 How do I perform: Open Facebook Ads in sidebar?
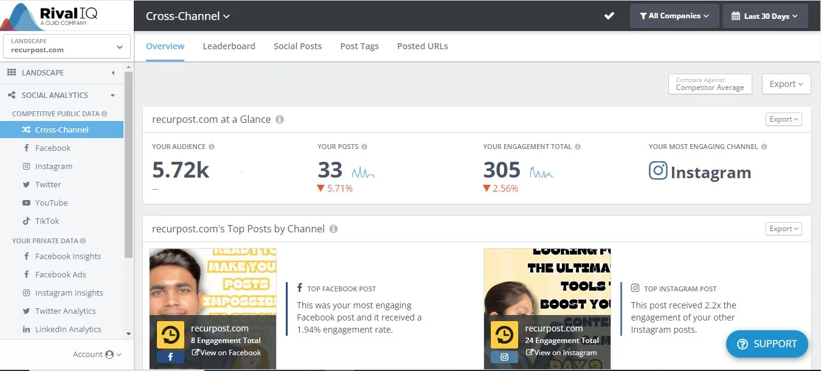pos(61,274)
